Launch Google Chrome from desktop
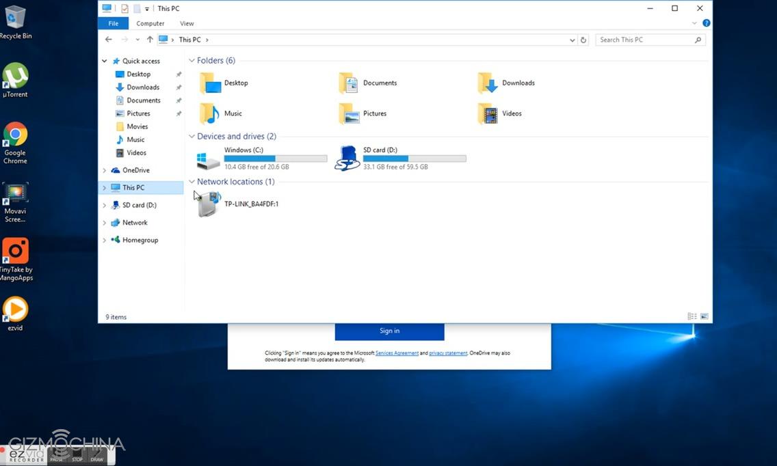The width and height of the screenshot is (777, 466). 15,135
